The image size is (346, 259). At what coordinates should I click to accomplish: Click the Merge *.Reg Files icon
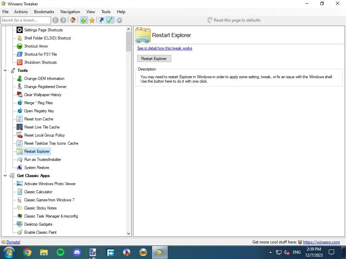pyautogui.click(x=20, y=103)
